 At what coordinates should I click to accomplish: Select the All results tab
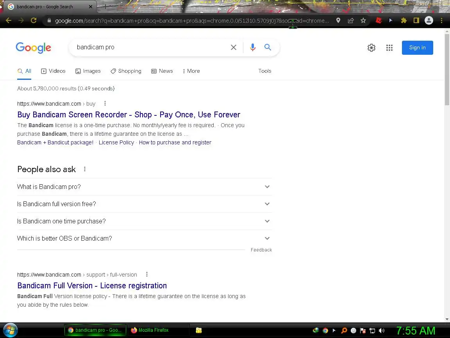tap(24, 71)
